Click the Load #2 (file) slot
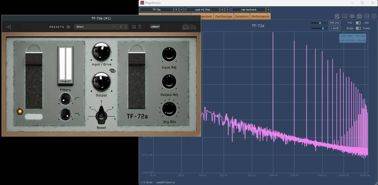378x185 pixels. click(203, 10)
